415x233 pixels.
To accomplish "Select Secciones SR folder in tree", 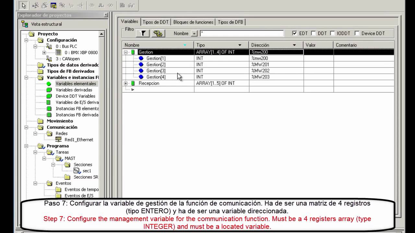I will click(86, 177).
